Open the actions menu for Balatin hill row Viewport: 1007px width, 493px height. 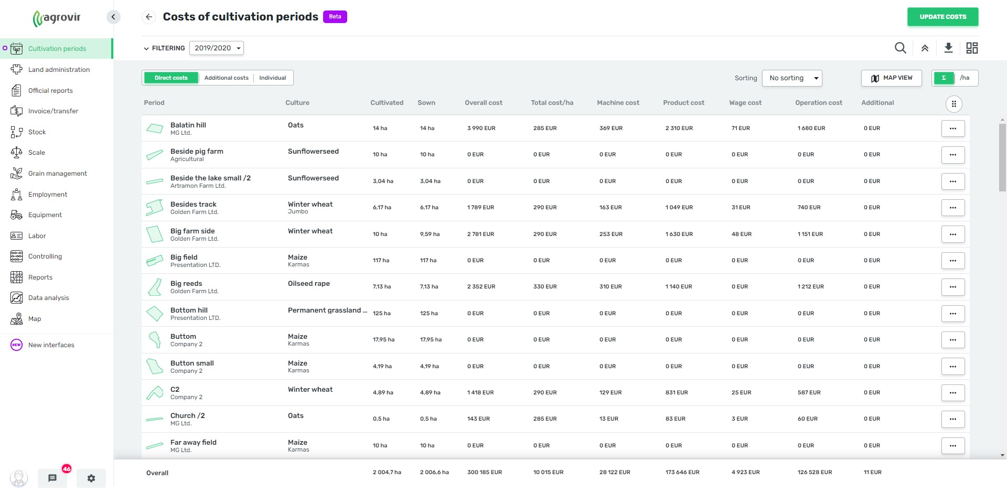point(953,128)
